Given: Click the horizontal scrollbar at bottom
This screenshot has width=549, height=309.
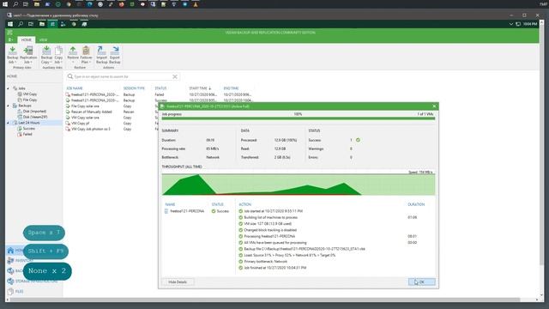Looking at the screenshot, I should click(265, 300).
